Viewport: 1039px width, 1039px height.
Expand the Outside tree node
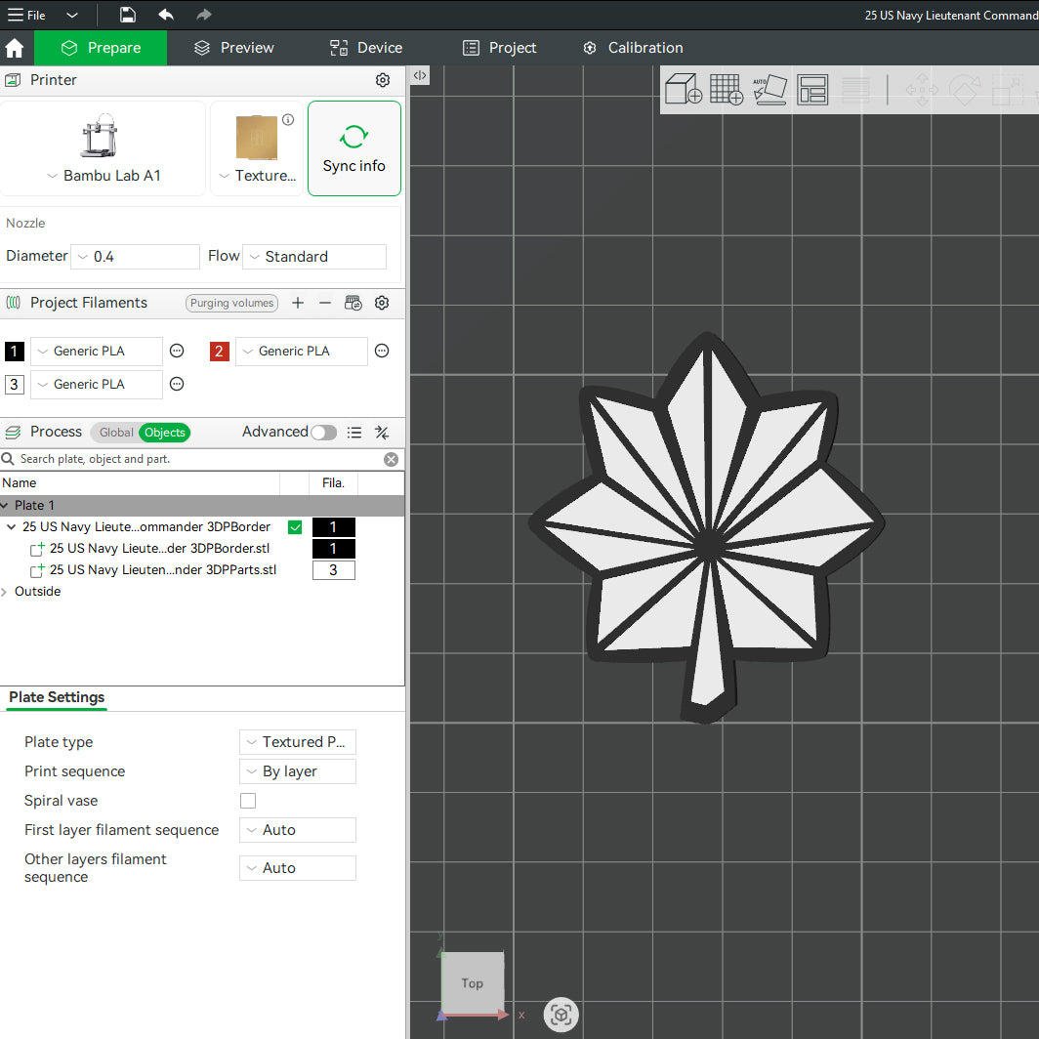pyautogui.click(x=5, y=592)
